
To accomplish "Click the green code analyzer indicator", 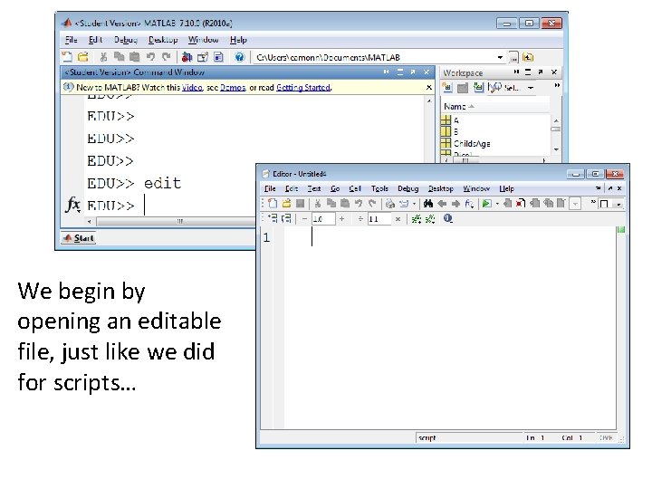I will tap(621, 229).
